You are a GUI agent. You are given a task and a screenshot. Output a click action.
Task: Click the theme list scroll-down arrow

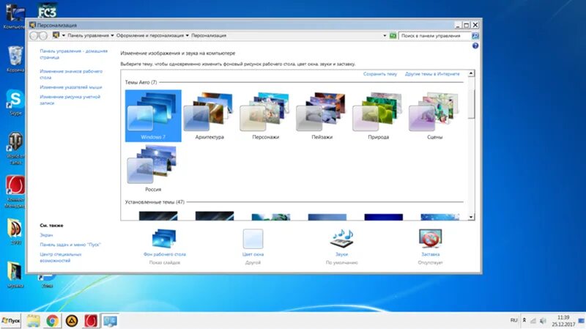point(471,217)
